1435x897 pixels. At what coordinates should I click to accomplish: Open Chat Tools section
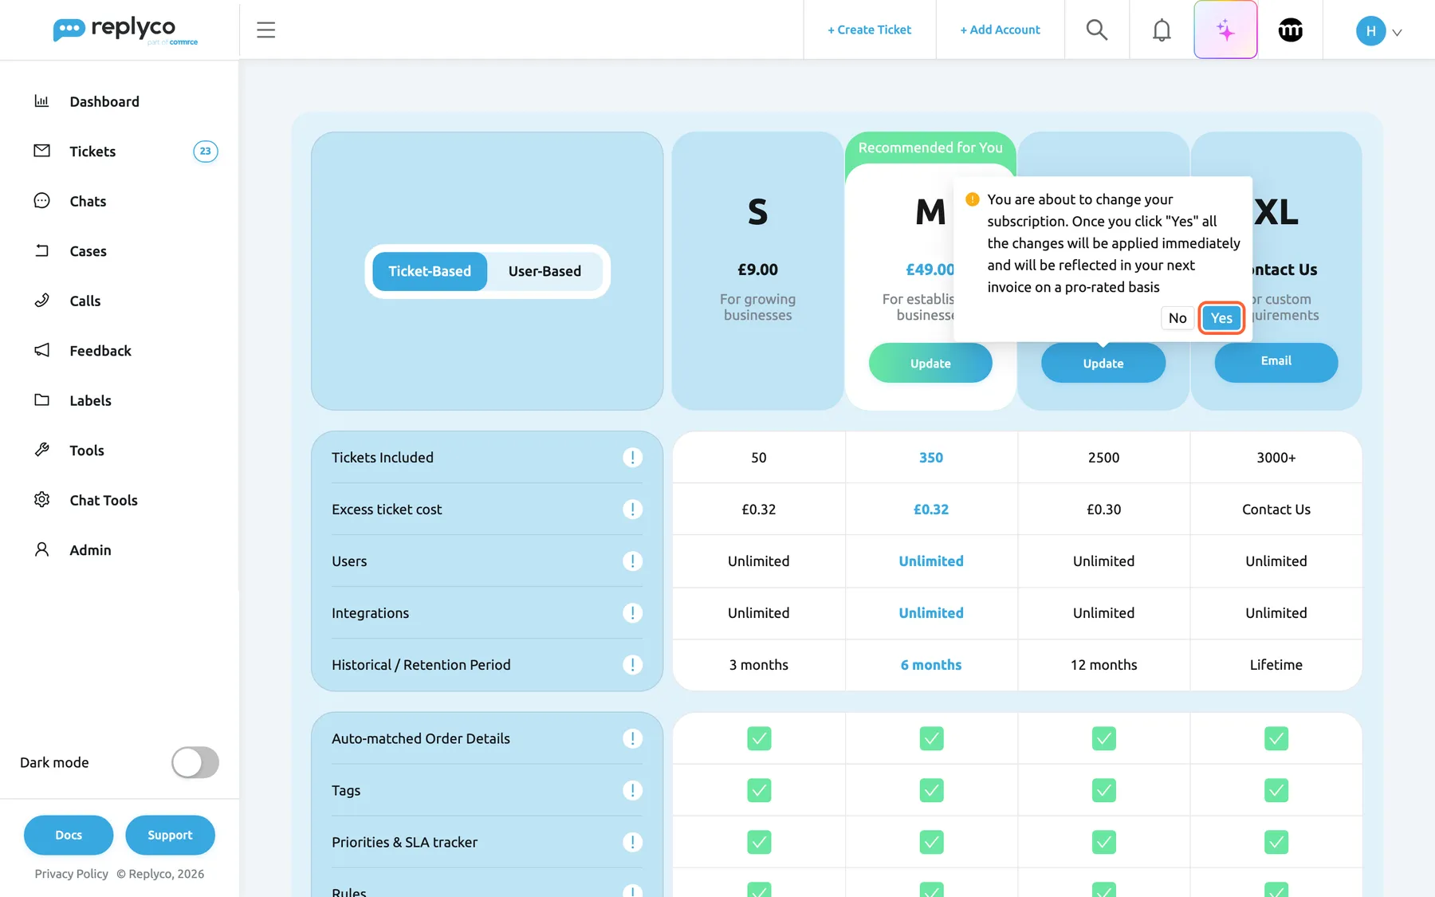tap(104, 500)
